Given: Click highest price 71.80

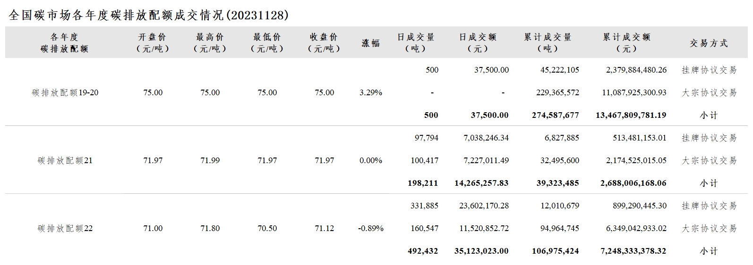Looking at the screenshot, I should coord(210,228).
